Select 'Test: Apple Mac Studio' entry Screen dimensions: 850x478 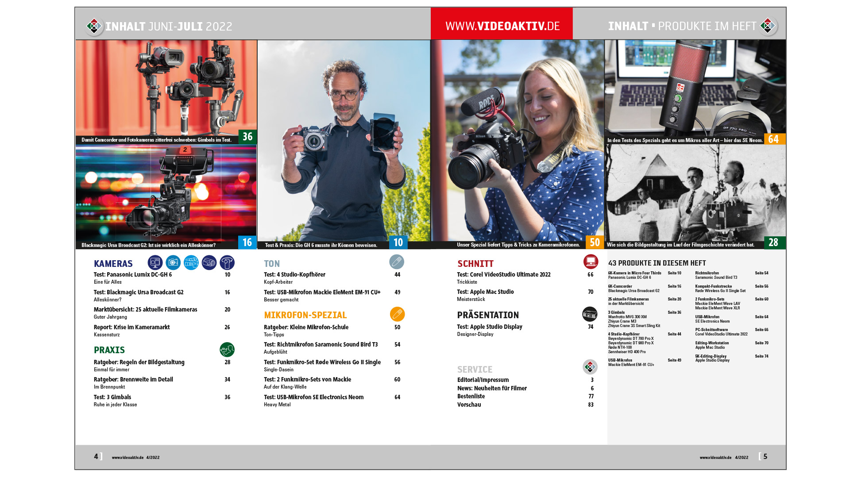[485, 292]
